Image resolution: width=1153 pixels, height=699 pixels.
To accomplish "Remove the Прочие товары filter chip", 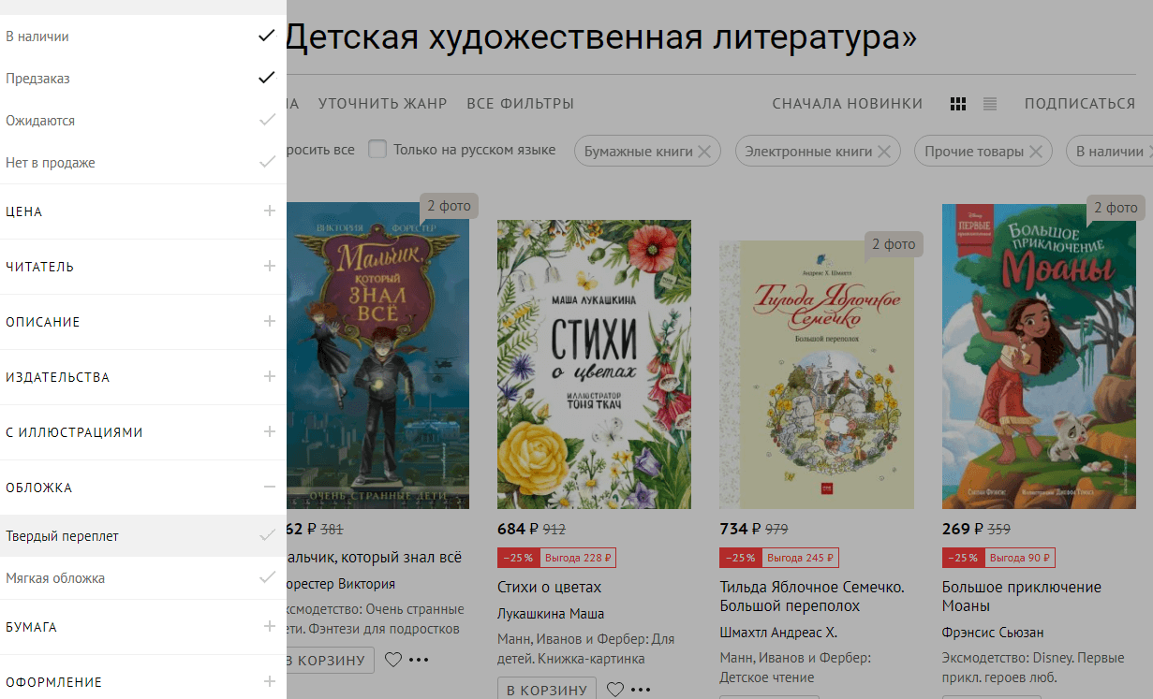I will point(1035,151).
